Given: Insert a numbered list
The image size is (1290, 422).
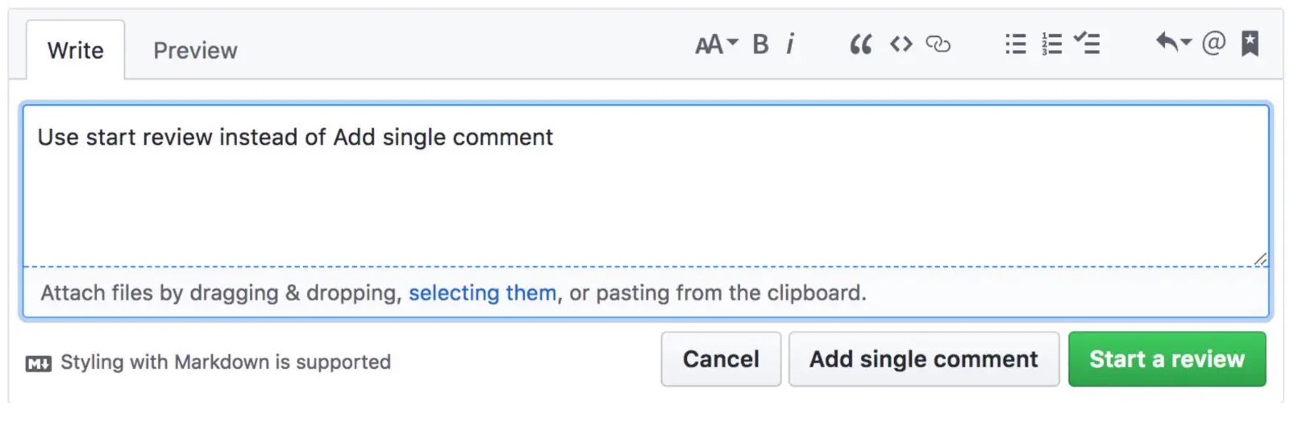Looking at the screenshot, I should click(1051, 44).
